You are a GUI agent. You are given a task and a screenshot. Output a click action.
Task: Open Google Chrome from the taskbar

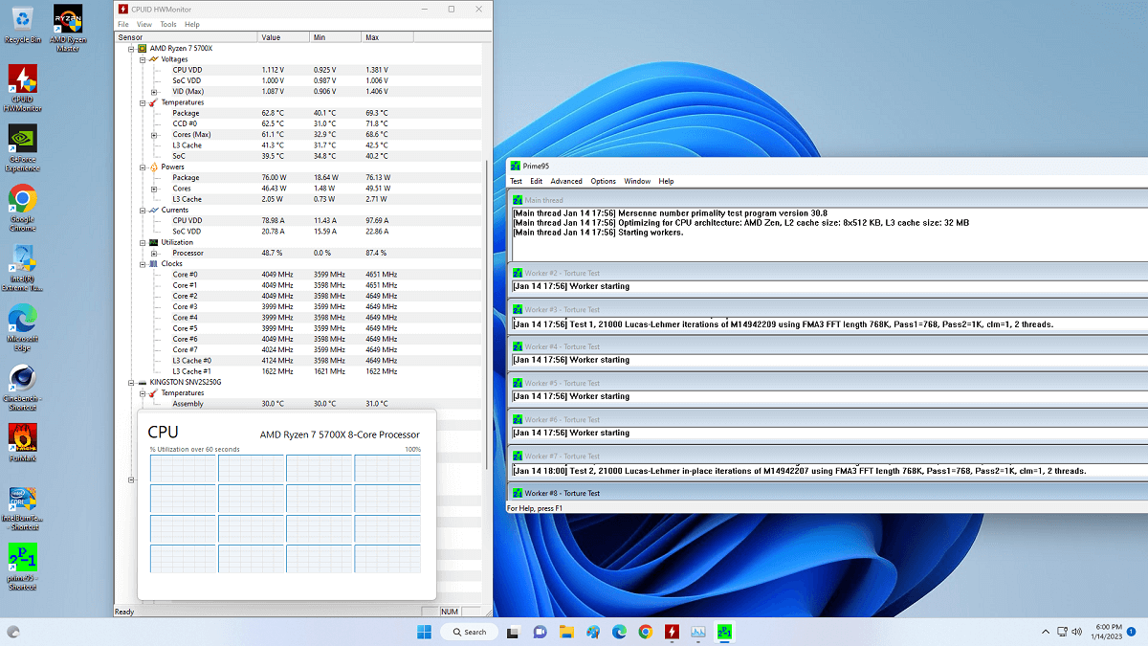[646, 632]
